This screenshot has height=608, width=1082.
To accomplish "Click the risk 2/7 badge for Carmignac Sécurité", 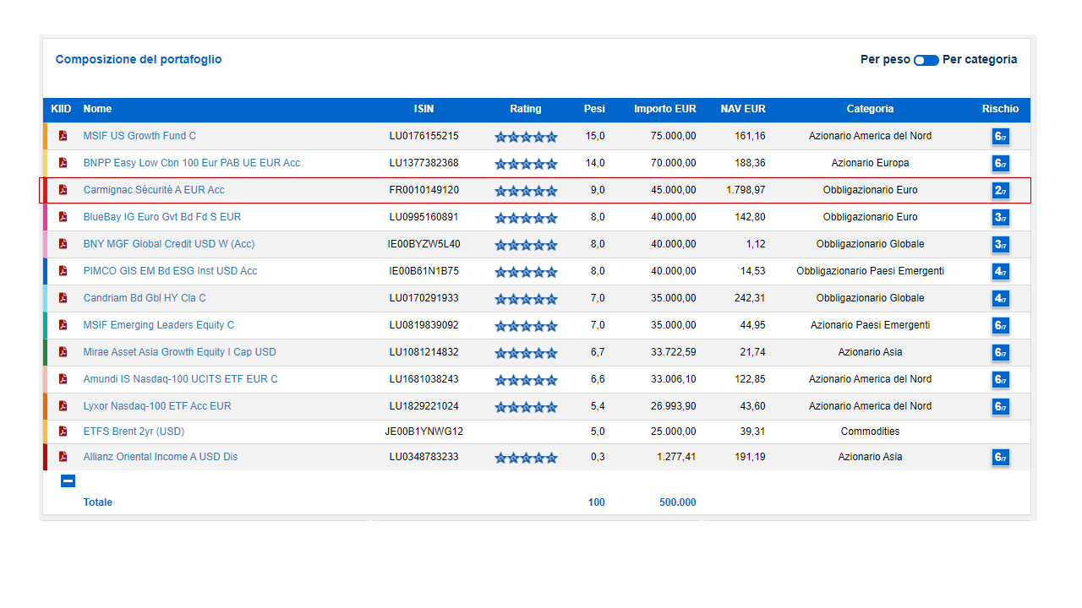I will [1001, 191].
